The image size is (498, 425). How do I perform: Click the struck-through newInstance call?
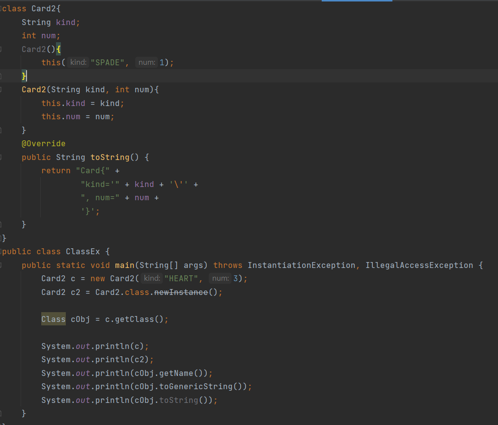pos(181,292)
